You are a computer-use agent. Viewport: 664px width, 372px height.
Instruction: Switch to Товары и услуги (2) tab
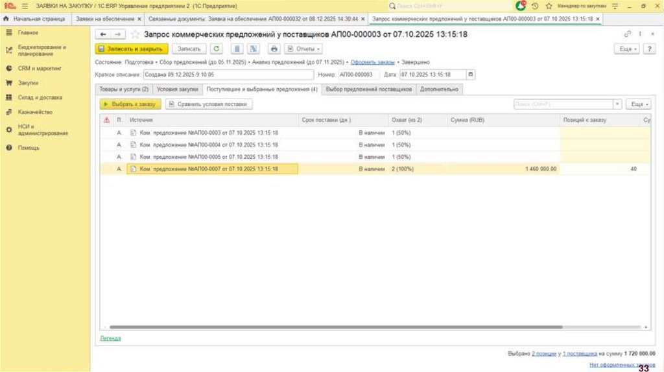[124, 89]
